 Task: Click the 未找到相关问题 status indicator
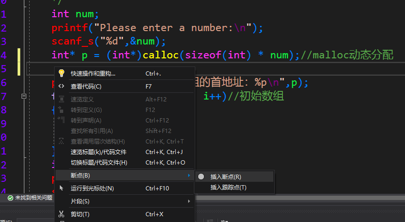30,198
